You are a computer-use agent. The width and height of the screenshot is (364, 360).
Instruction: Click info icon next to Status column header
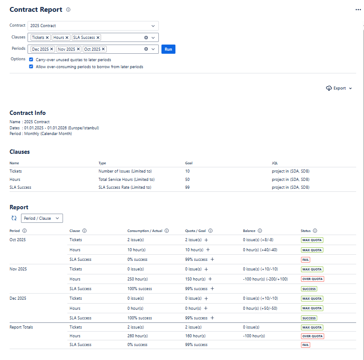tap(315, 231)
